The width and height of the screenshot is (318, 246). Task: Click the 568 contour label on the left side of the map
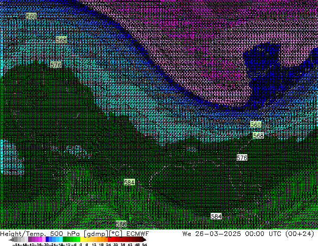tap(61, 40)
